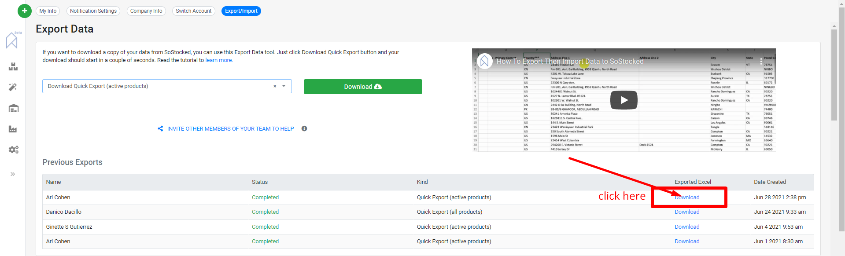Expand the sidebar with double chevron
Image resolution: width=845 pixels, height=256 pixels.
[x=13, y=174]
